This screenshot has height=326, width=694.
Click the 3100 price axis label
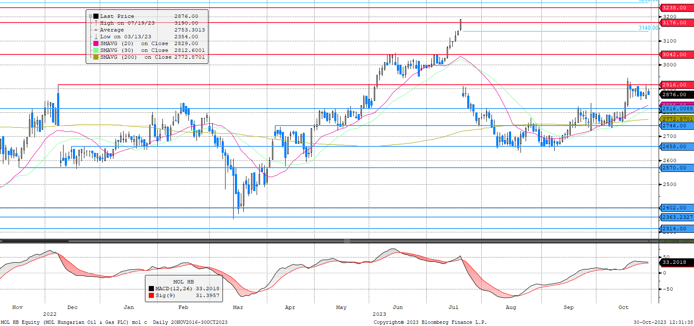coord(670,41)
